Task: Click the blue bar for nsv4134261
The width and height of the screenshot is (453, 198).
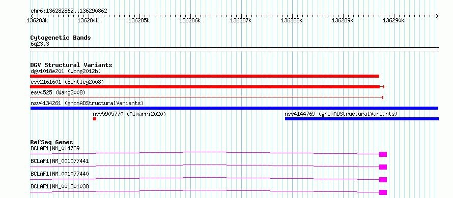Action: 234,108
